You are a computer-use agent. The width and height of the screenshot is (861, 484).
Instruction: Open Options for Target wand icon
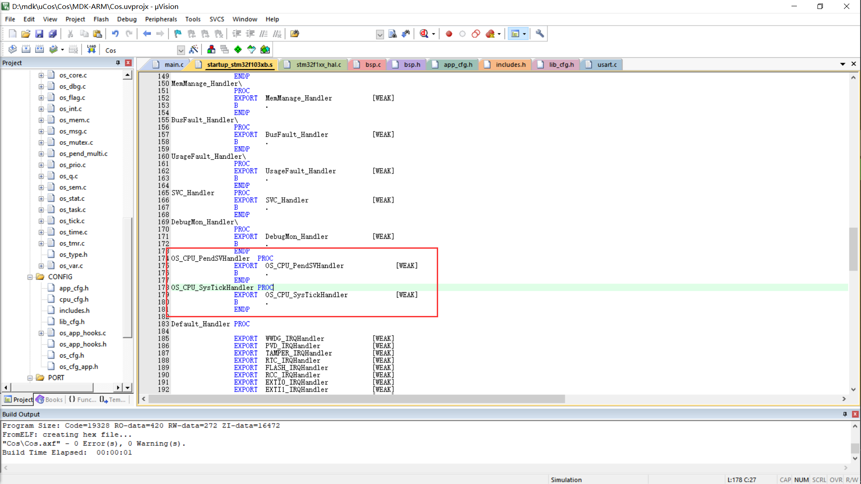pyautogui.click(x=194, y=49)
